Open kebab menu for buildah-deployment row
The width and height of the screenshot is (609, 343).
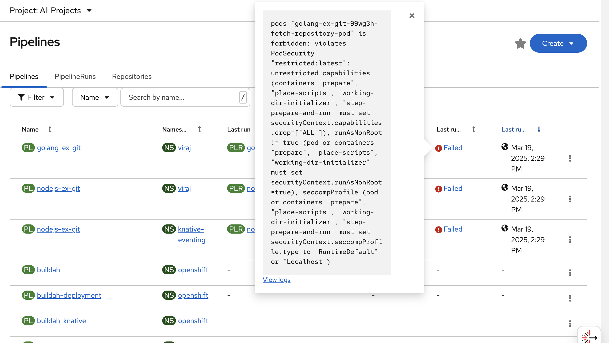click(x=570, y=298)
